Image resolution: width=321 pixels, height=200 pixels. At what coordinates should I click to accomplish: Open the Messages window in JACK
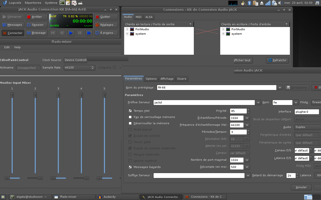pyautogui.click(x=13, y=25)
